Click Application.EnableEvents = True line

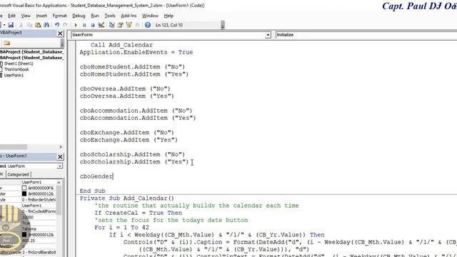point(136,52)
